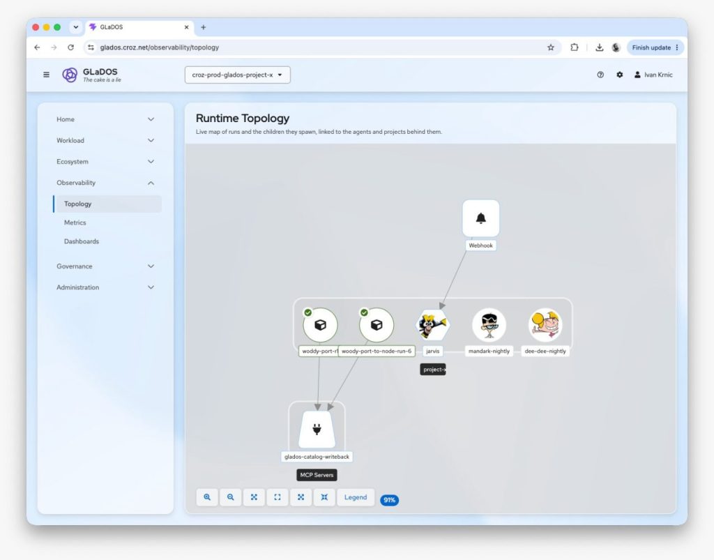Screen dimensions: 714x560
Task: Open a new browser tab
Action: [x=204, y=27]
